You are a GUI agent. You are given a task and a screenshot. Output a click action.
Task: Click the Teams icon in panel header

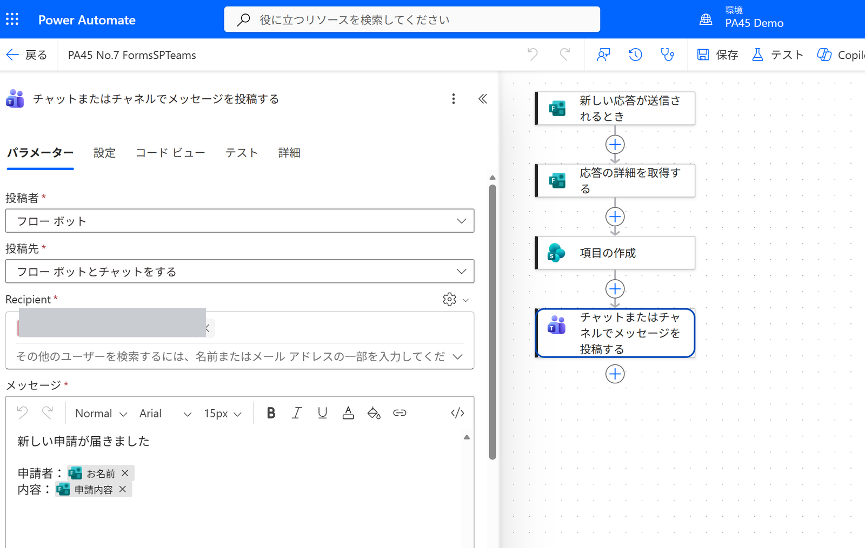tap(15, 99)
